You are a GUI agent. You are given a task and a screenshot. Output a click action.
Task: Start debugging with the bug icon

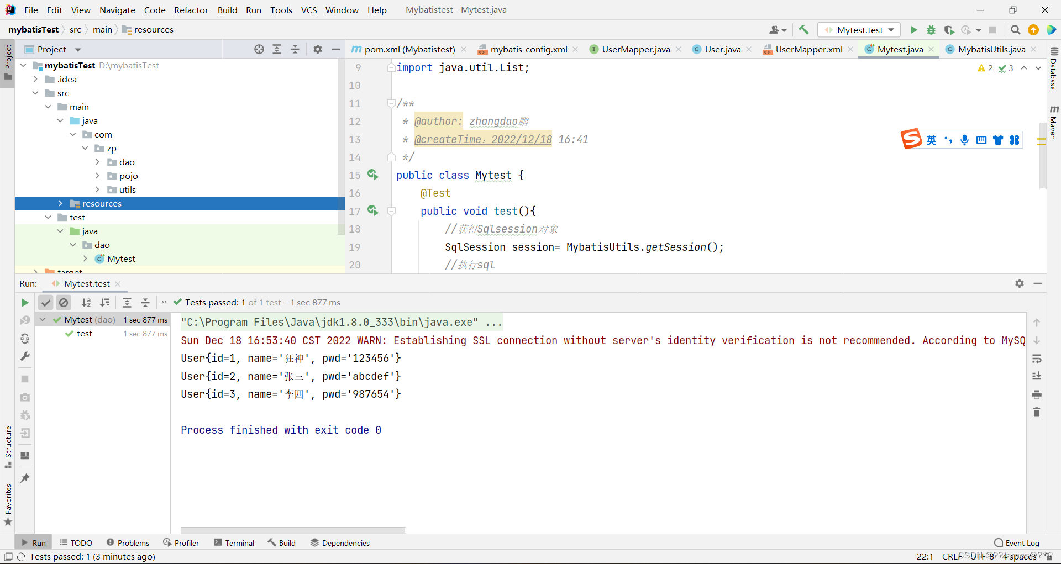point(931,30)
